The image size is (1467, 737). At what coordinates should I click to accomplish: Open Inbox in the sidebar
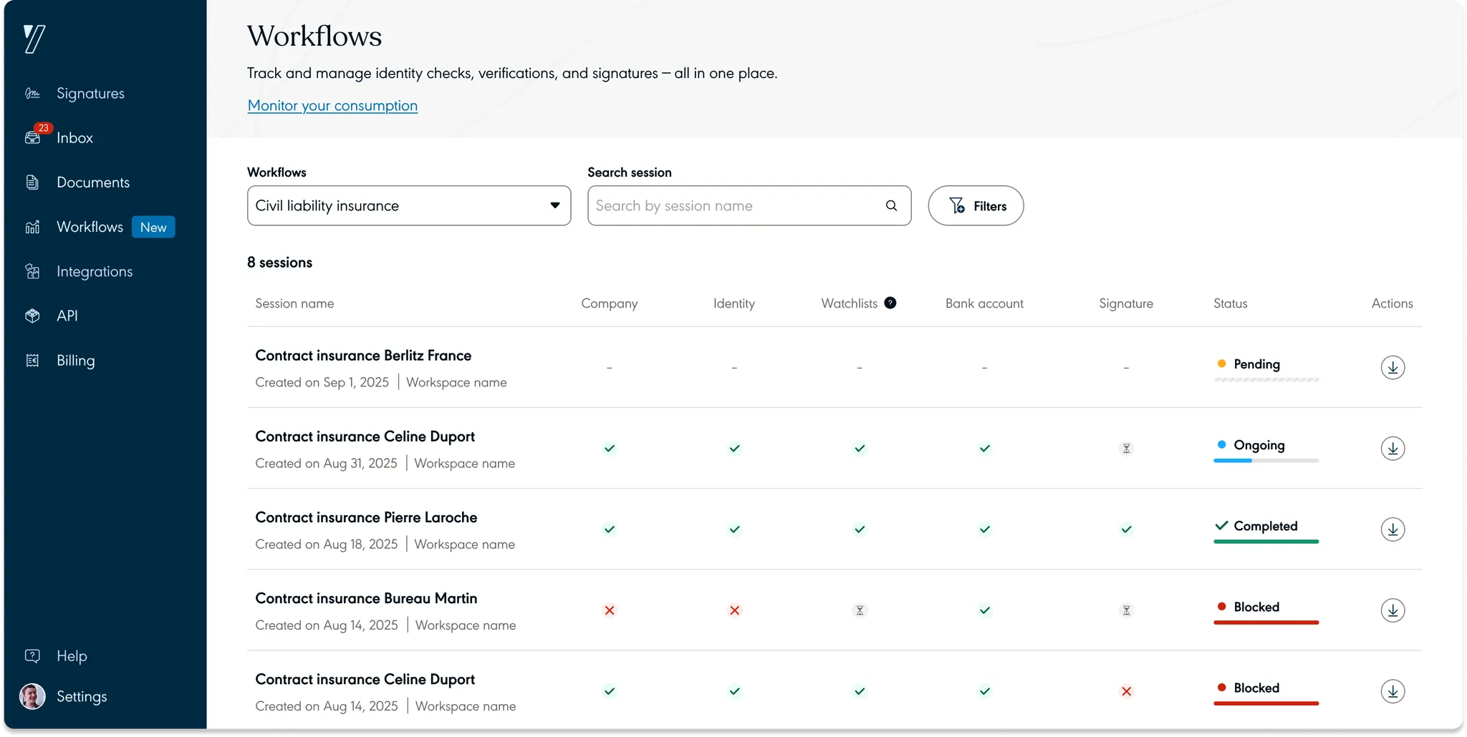pyautogui.click(x=74, y=137)
